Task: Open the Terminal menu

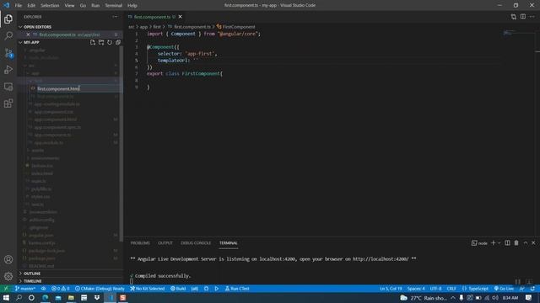Action: point(114,5)
